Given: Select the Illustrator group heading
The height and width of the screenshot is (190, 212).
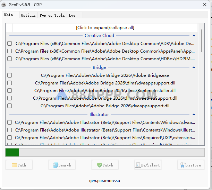Looking at the screenshot, I should coord(99,115).
